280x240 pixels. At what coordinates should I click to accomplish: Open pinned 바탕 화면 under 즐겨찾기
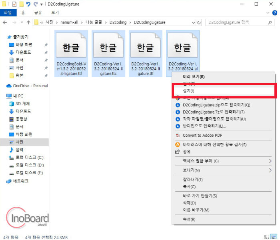pos(24,44)
